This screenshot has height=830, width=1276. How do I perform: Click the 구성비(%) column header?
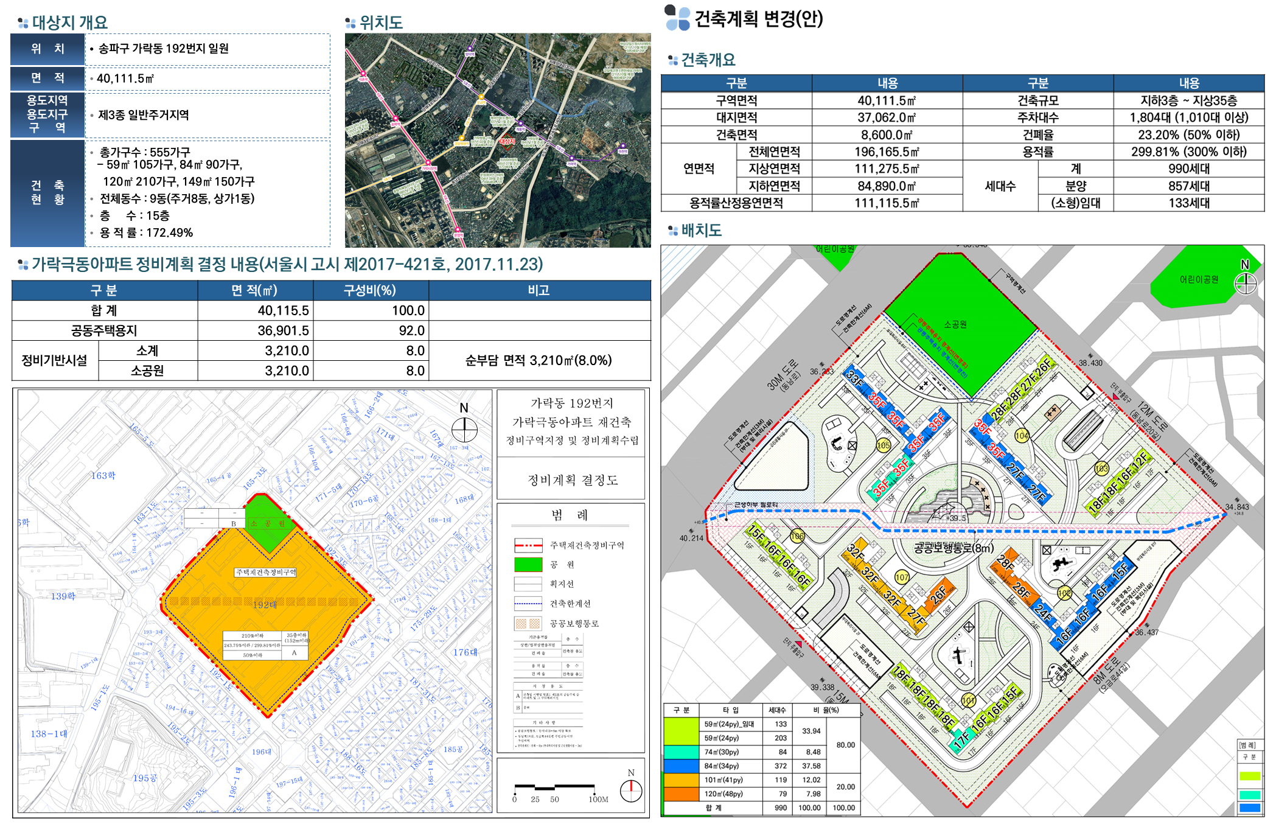click(369, 290)
